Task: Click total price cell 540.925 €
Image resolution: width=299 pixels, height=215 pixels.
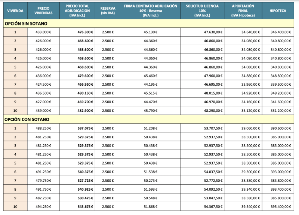Action: tap(77, 189)
